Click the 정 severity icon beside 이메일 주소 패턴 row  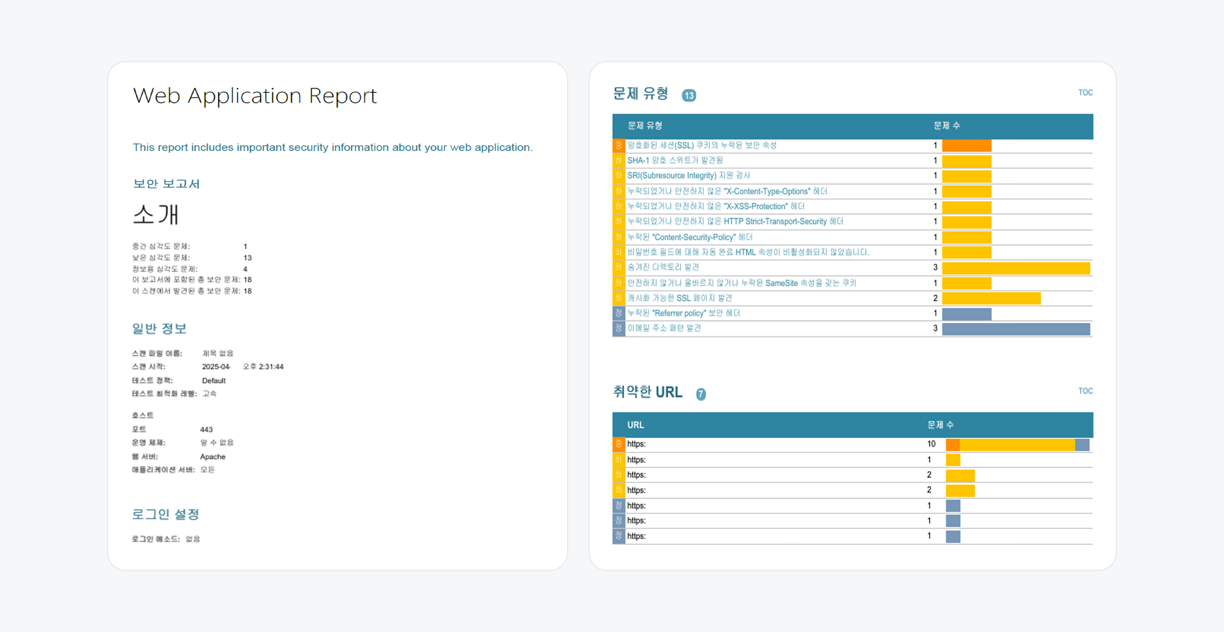(619, 328)
